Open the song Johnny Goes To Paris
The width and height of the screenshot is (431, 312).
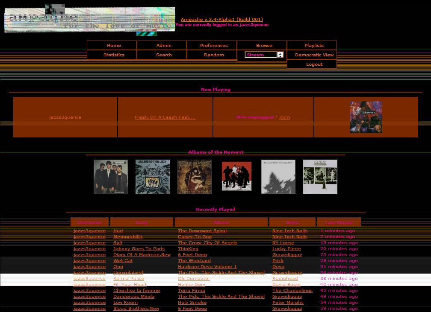pos(139,249)
